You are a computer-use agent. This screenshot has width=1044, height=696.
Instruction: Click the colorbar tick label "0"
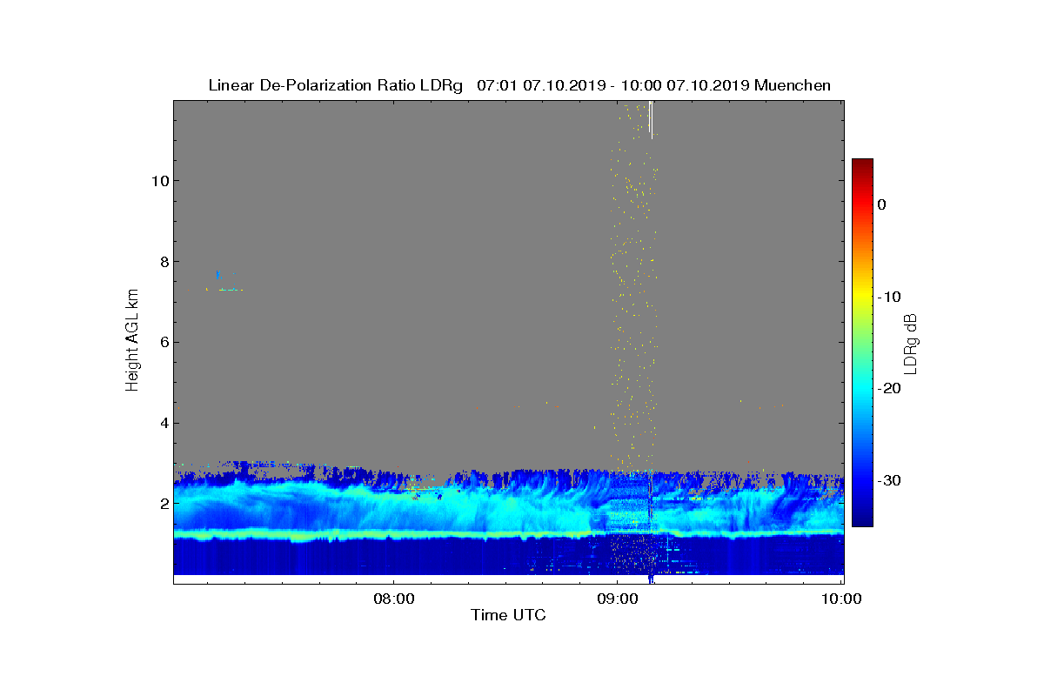pos(881,204)
